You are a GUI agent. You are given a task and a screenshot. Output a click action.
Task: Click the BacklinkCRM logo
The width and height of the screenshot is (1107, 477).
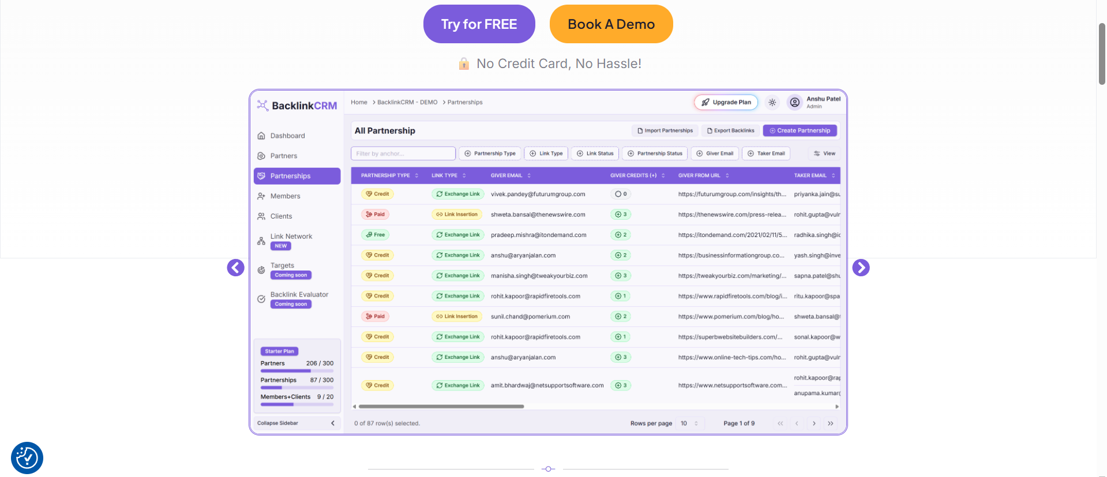(x=297, y=106)
